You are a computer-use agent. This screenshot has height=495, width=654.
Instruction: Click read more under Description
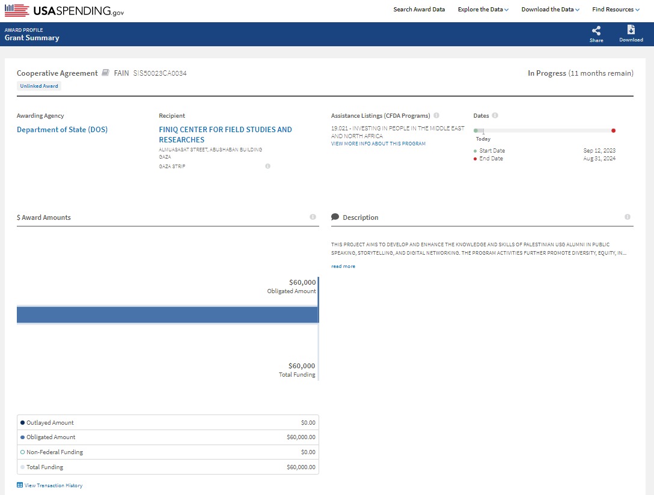tap(343, 266)
